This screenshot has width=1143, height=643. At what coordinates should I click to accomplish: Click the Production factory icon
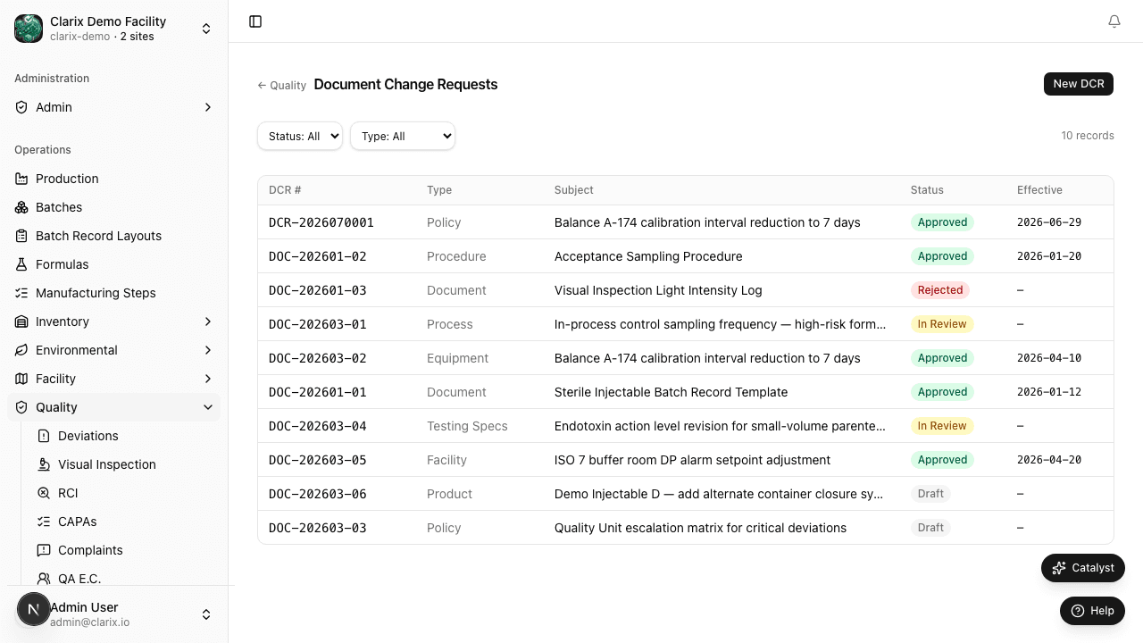tap(21, 179)
